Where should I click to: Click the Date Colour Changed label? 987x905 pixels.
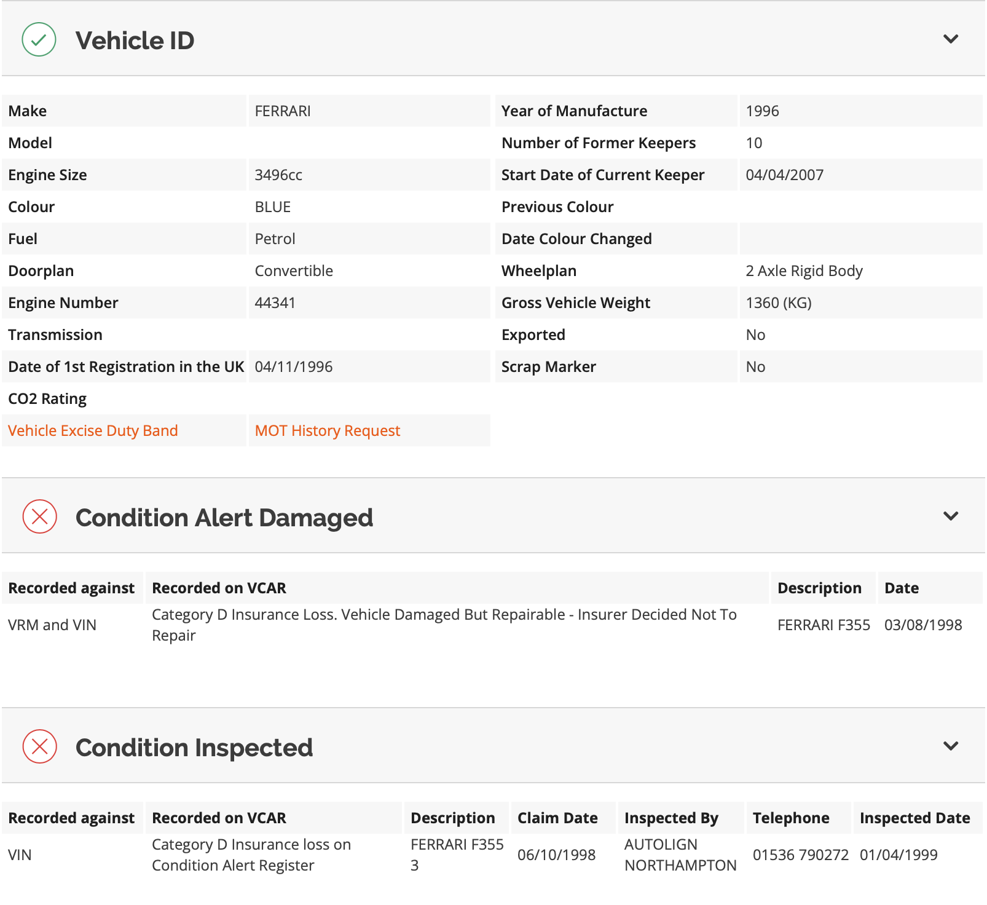click(576, 239)
